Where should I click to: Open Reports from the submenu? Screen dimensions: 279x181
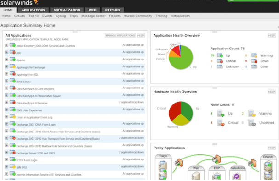point(115,16)
